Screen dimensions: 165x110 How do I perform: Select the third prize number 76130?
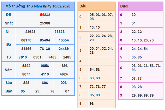(x=45, y=49)
